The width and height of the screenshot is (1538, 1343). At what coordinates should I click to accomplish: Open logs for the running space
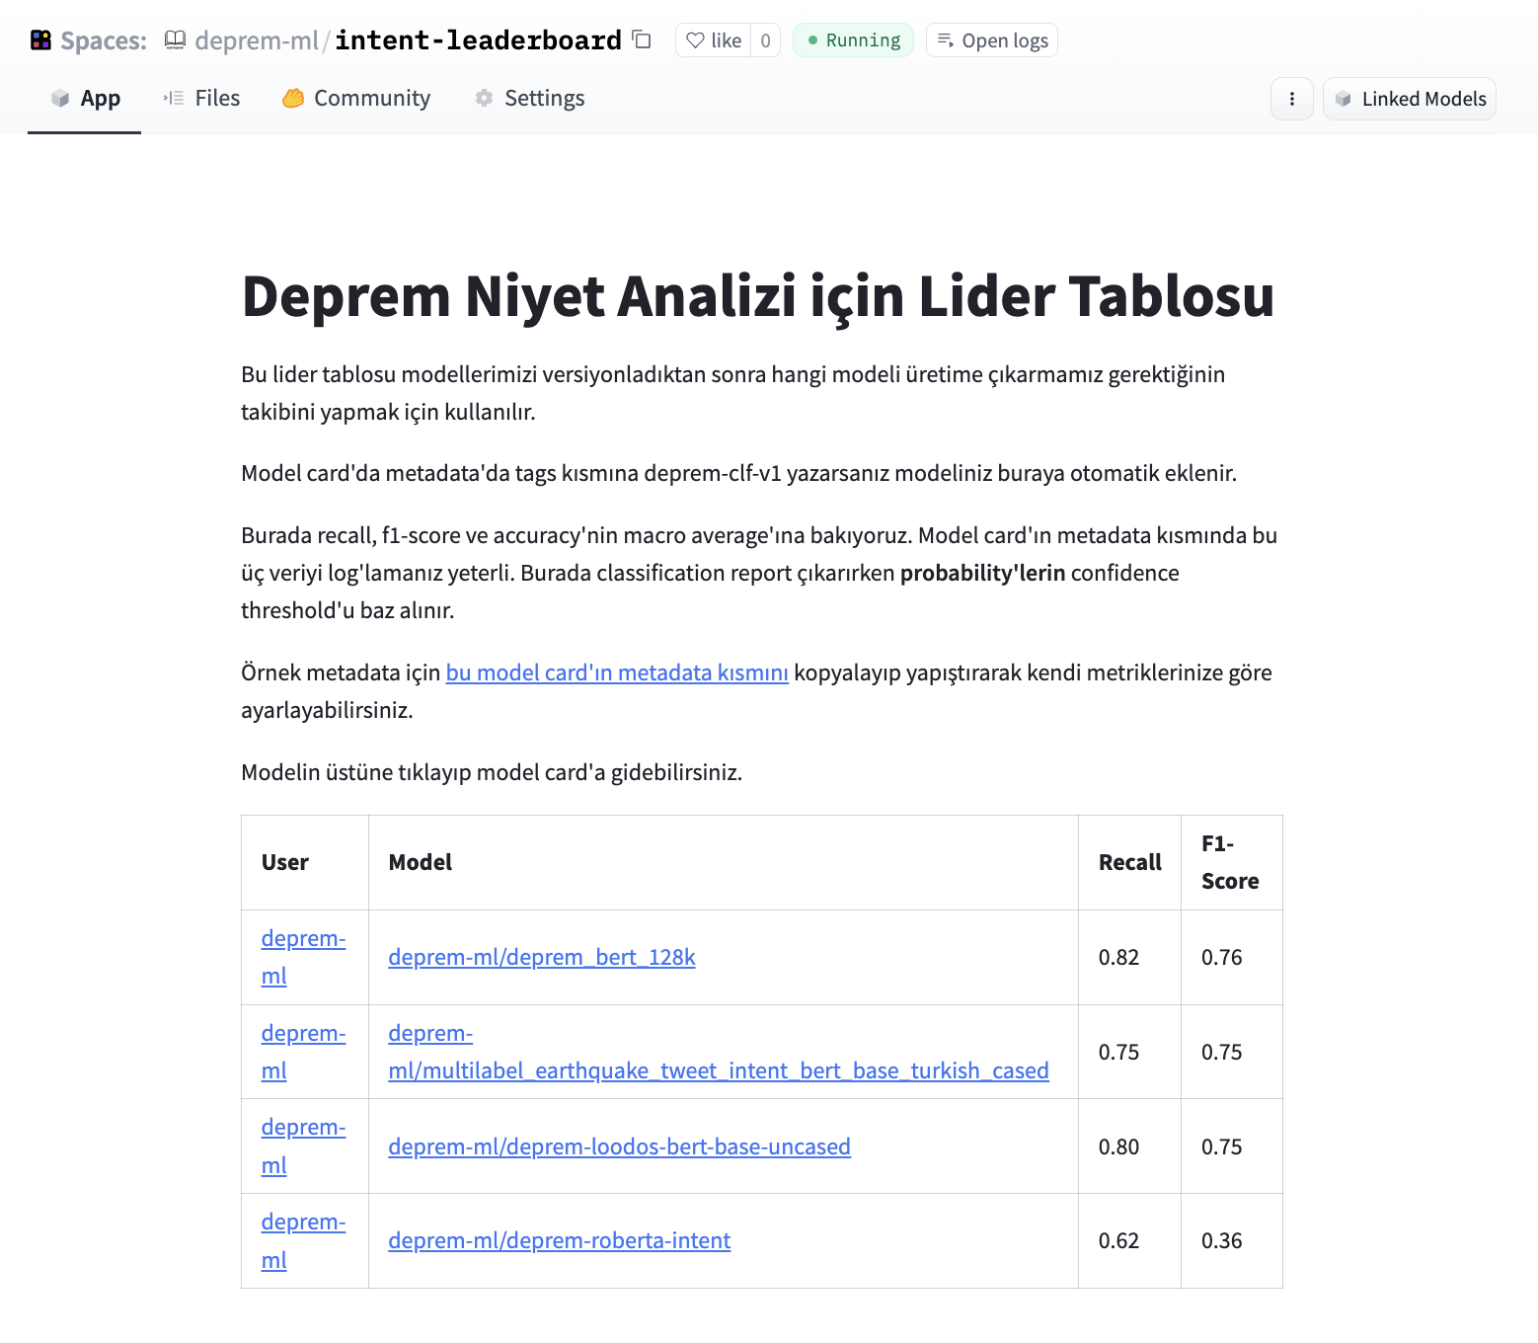[x=991, y=40]
